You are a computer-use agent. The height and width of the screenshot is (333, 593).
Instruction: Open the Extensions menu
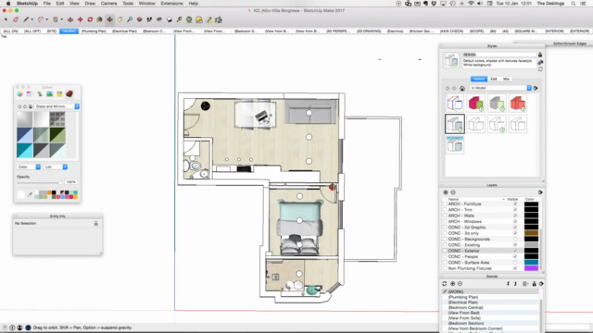coord(171,4)
